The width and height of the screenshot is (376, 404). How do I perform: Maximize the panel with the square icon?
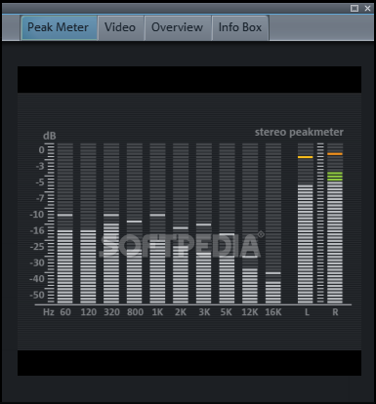pos(355,9)
